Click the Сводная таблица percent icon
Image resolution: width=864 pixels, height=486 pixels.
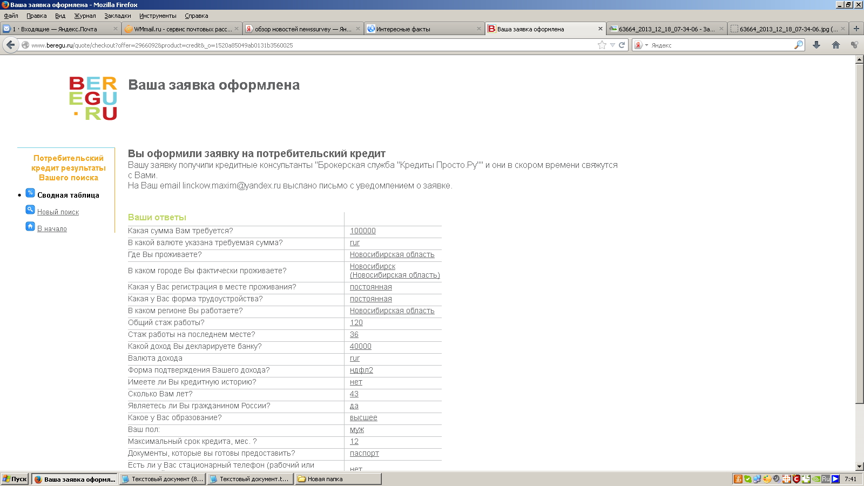(x=30, y=193)
